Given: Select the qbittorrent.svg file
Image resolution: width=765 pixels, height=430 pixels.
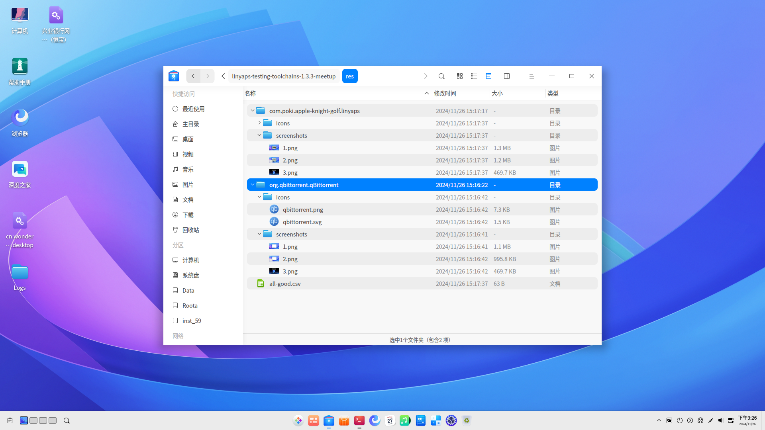Looking at the screenshot, I should [x=302, y=222].
